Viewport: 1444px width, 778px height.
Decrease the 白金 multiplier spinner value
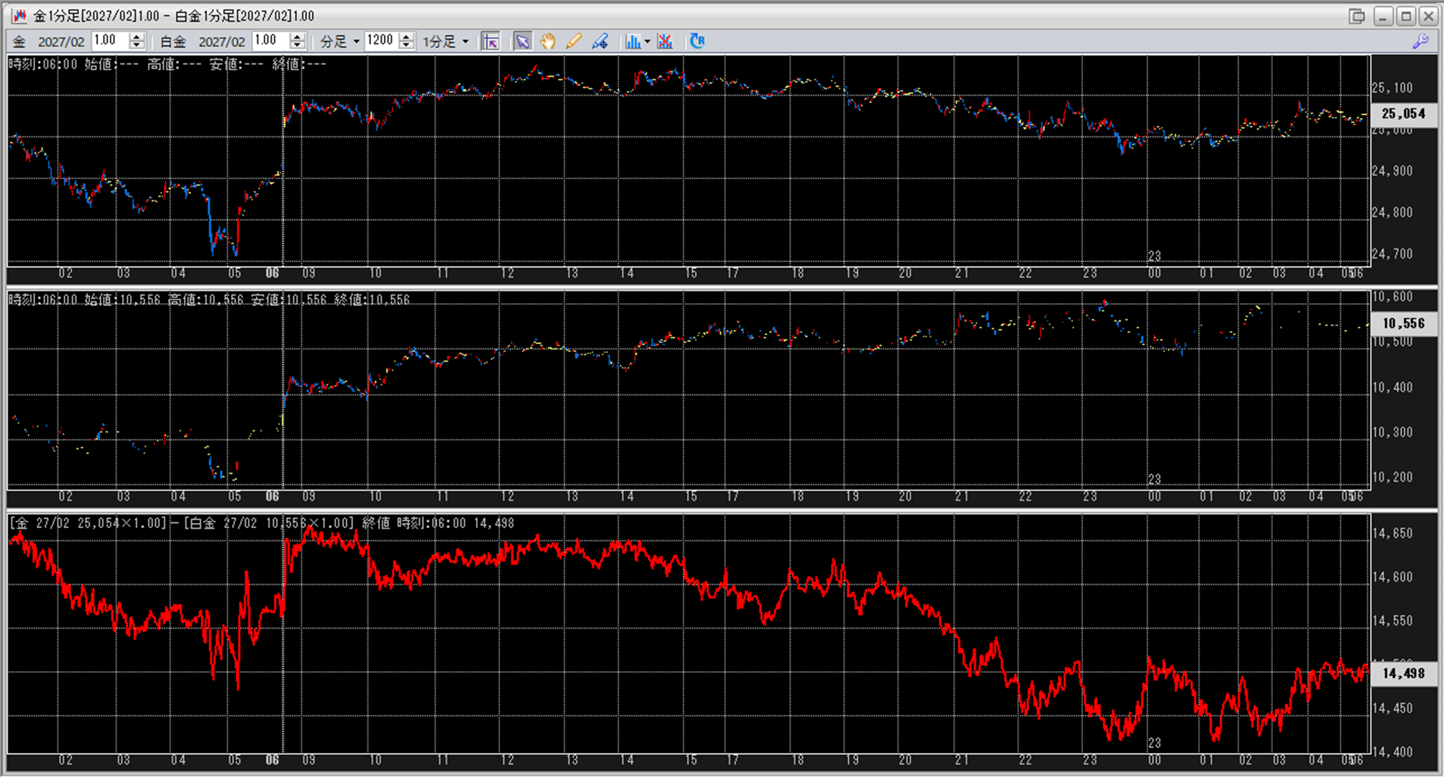pos(298,46)
